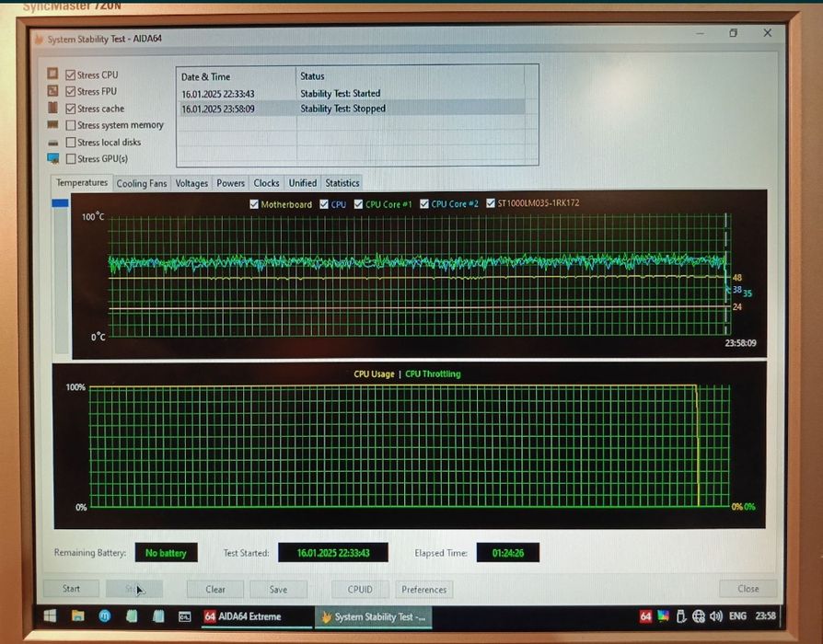Image resolution: width=823 pixels, height=644 pixels.
Task: Restore down the System Stability Test window
Action: 734,33
